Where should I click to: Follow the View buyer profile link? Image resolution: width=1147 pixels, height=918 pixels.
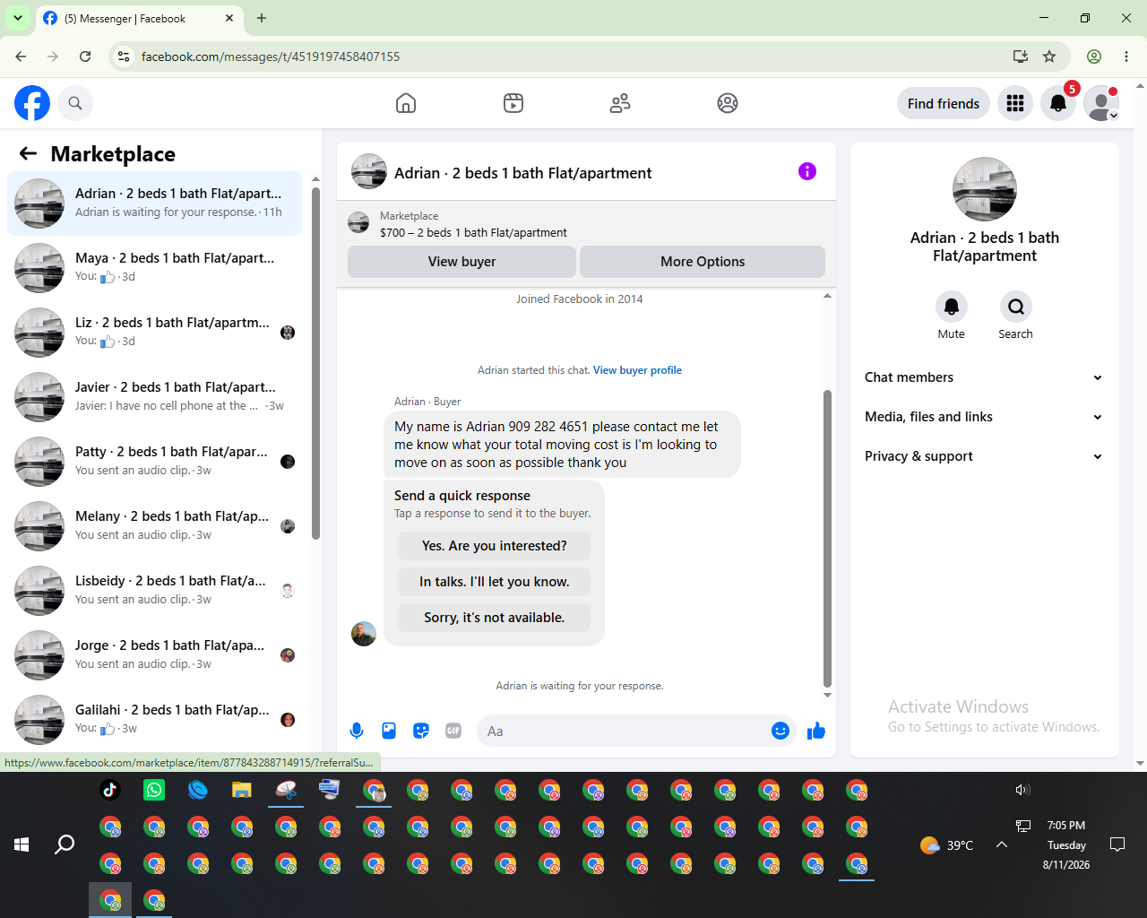click(x=637, y=370)
